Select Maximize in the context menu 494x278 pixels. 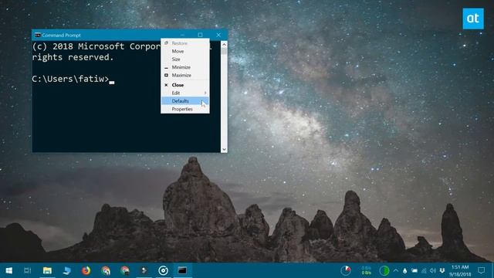pyautogui.click(x=185, y=76)
